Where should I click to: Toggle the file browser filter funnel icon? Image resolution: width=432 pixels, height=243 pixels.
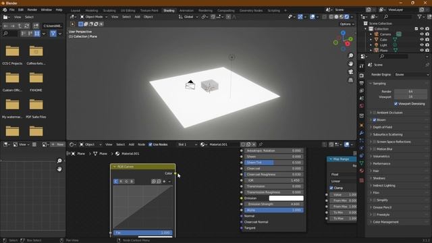[53, 34]
